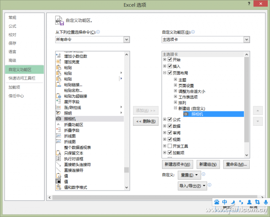Click the move down arrow button

(258, 121)
